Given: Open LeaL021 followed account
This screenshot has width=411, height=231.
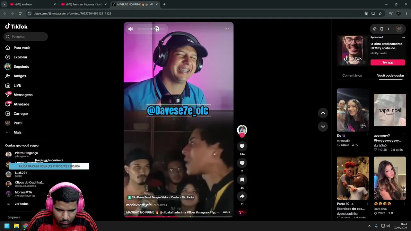Looking at the screenshot, I should (x=21, y=174).
